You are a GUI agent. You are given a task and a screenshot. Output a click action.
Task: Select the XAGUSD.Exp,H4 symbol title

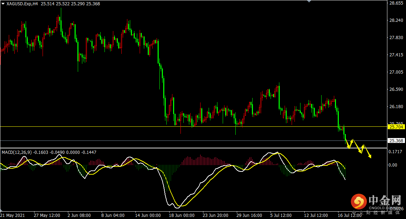(22, 4)
